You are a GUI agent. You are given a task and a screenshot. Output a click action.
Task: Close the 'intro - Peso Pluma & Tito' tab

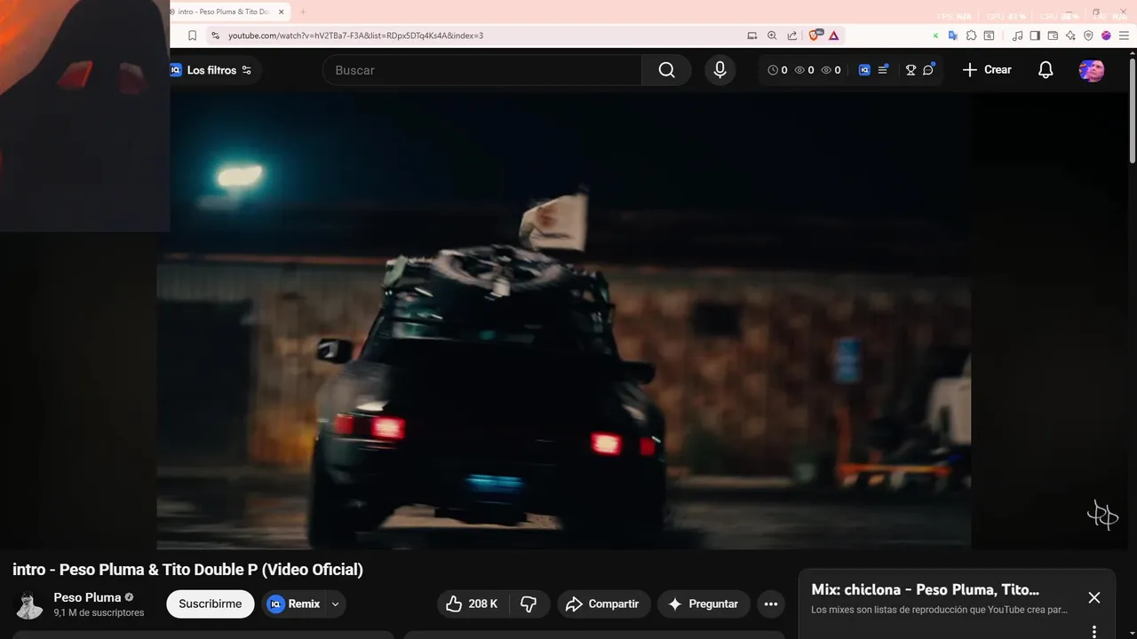pos(282,12)
